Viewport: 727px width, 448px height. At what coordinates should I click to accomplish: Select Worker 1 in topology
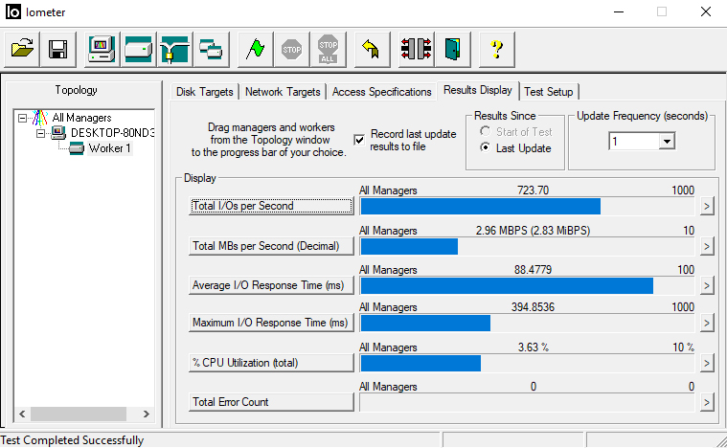click(x=110, y=148)
